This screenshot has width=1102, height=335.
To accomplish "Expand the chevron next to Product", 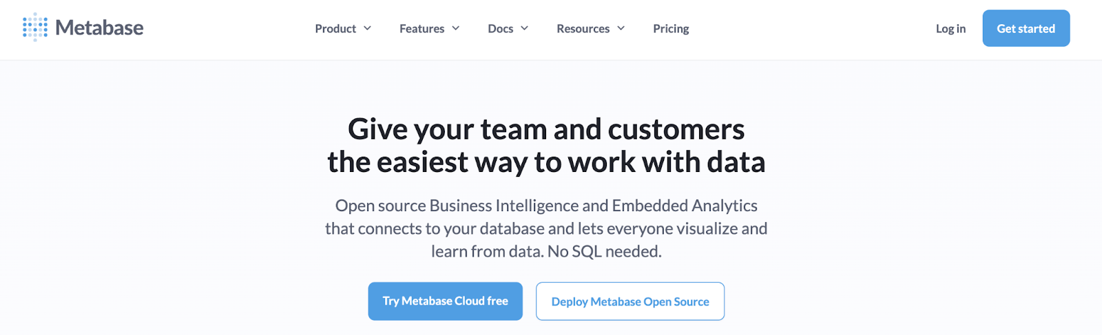I will [x=368, y=28].
